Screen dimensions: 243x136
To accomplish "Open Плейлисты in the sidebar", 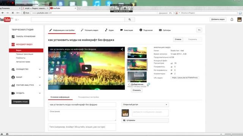I will point(21,58).
